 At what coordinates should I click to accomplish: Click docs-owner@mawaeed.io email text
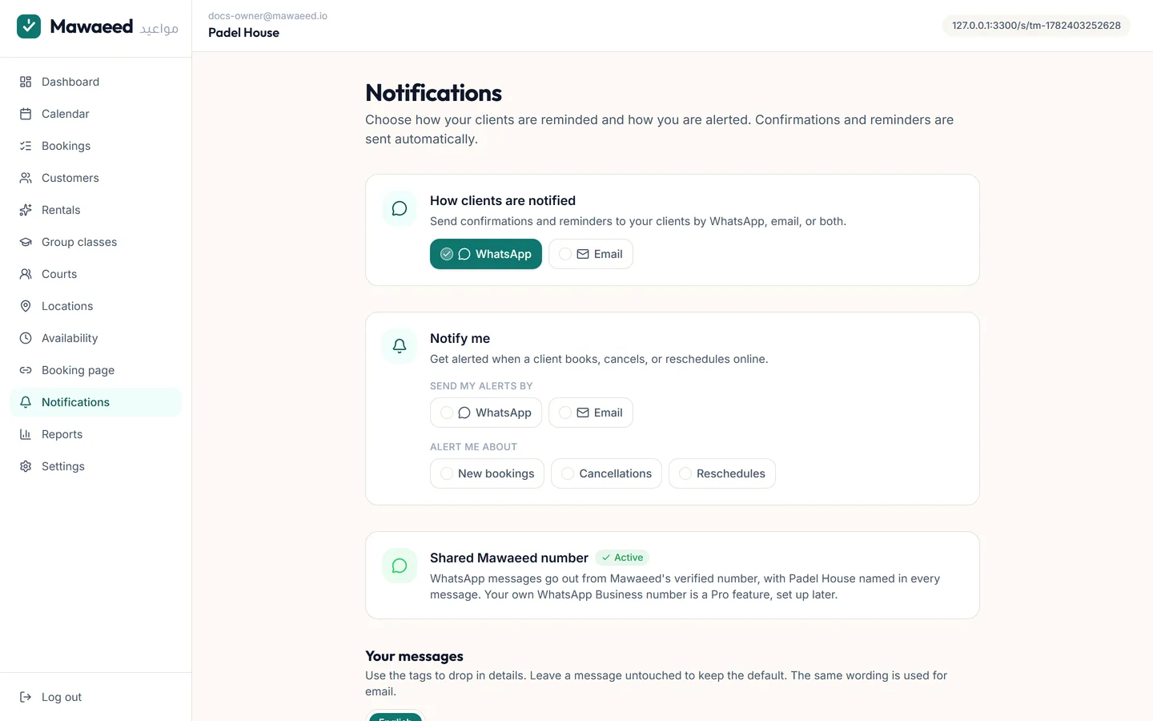tap(267, 16)
